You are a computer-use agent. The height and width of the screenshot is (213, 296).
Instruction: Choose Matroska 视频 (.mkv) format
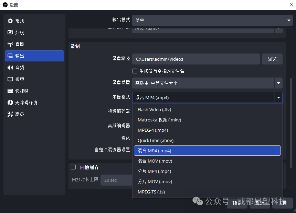tap(207, 120)
